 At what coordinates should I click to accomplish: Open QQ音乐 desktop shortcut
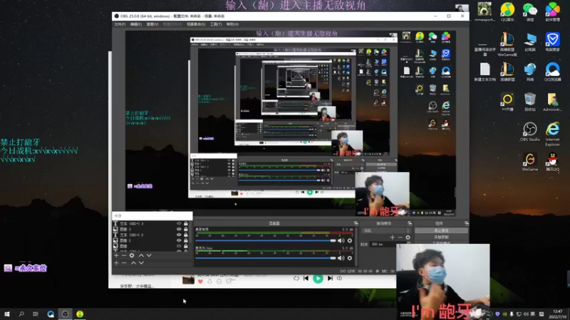(507, 12)
